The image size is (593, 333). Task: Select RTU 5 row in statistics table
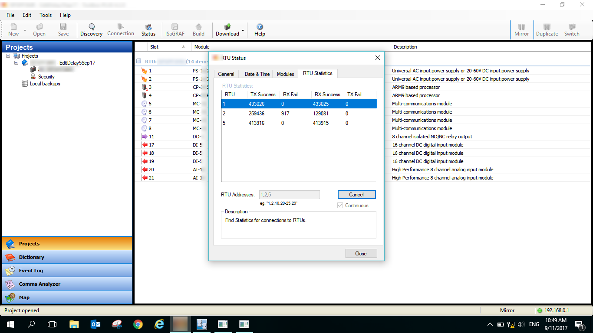[x=299, y=123]
